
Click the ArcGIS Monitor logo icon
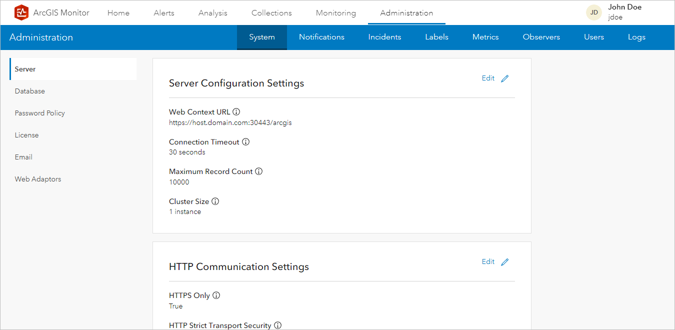(21, 12)
